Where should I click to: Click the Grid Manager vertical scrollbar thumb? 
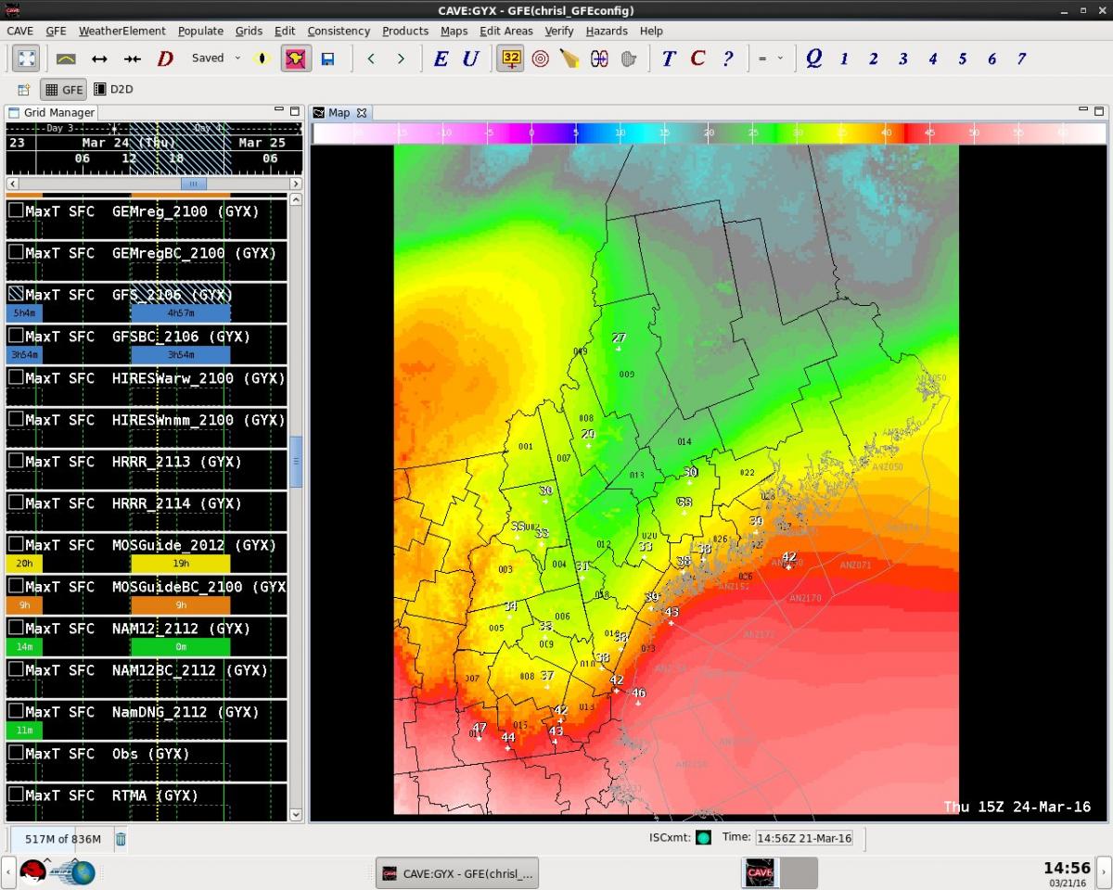point(296,461)
